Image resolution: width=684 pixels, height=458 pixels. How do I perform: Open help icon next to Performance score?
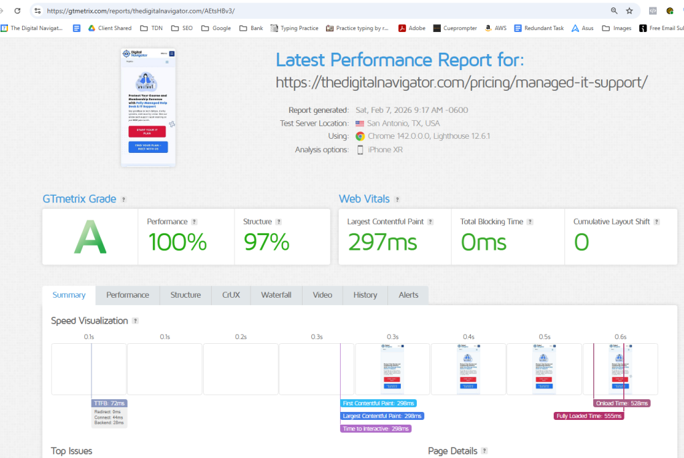point(194,222)
